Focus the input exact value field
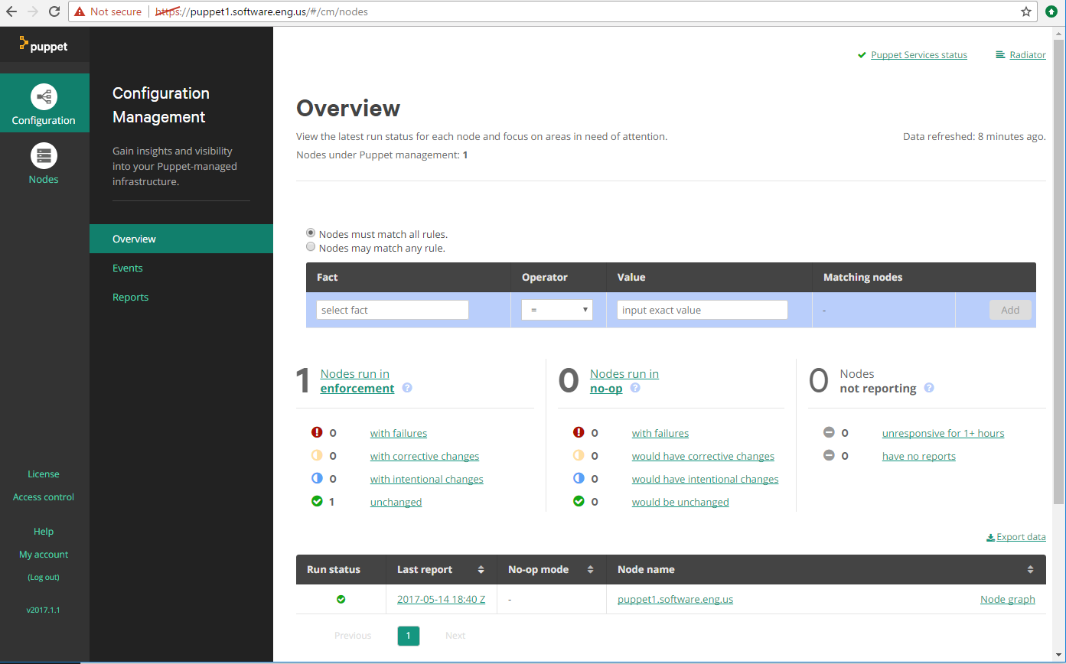Image resolution: width=1066 pixels, height=664 pixels. [703, 310]
